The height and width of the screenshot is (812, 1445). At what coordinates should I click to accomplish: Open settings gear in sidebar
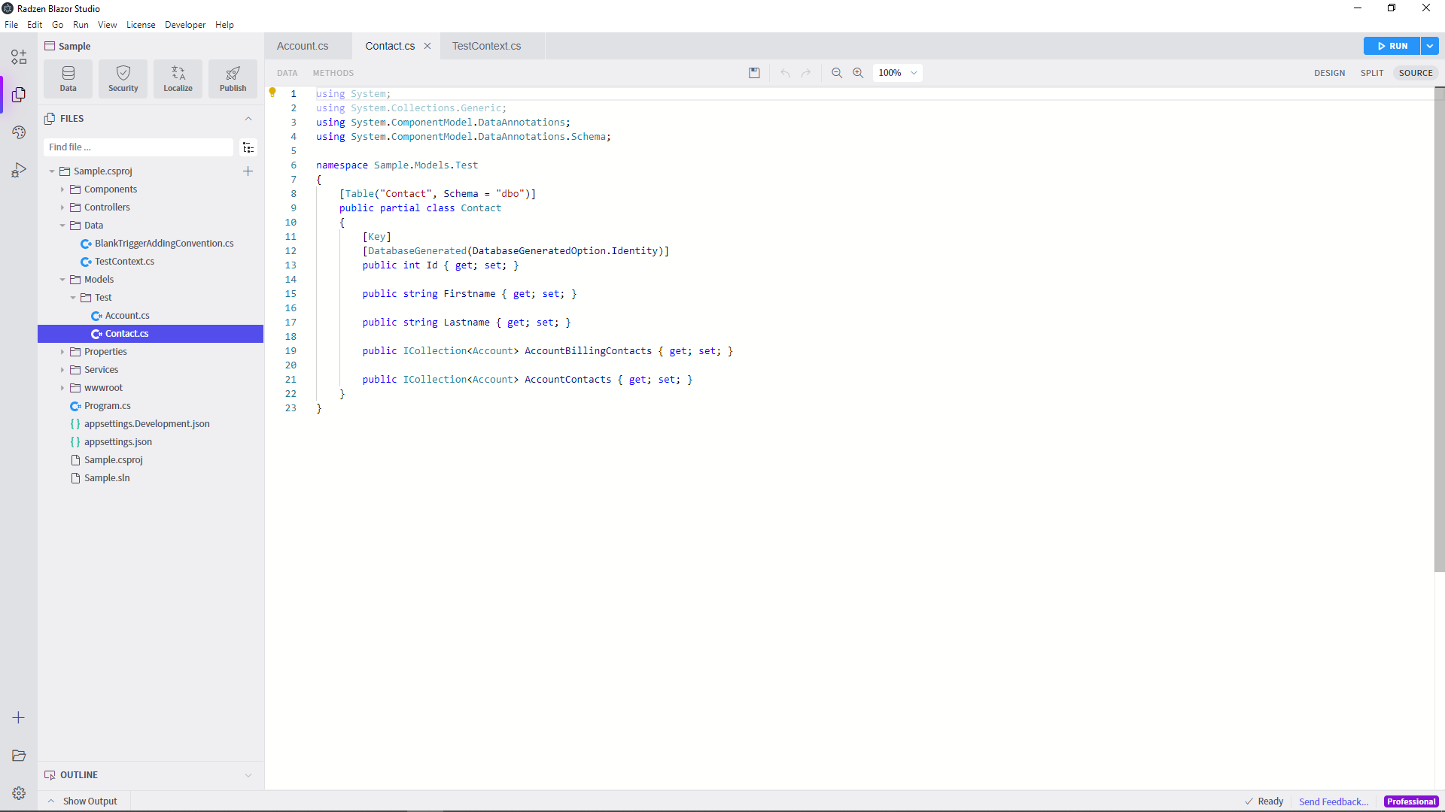19,793
